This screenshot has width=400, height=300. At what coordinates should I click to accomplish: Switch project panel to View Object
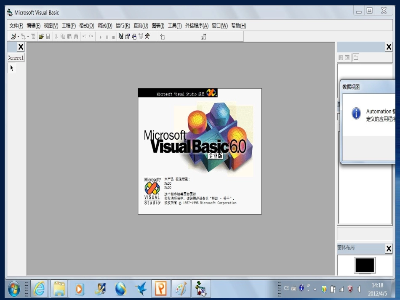tap(347, 58)
